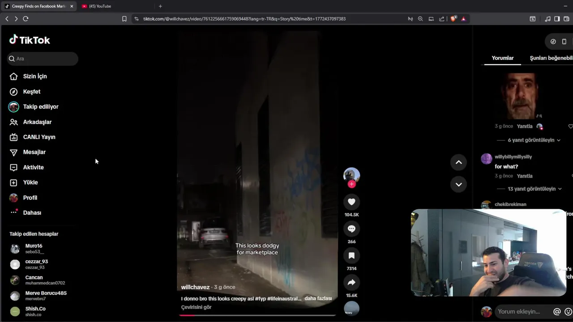The height and width of the screenshot is (322, 573).
Task: Open willybillymillysilly commenter profile
Action: tap(513, 157)
